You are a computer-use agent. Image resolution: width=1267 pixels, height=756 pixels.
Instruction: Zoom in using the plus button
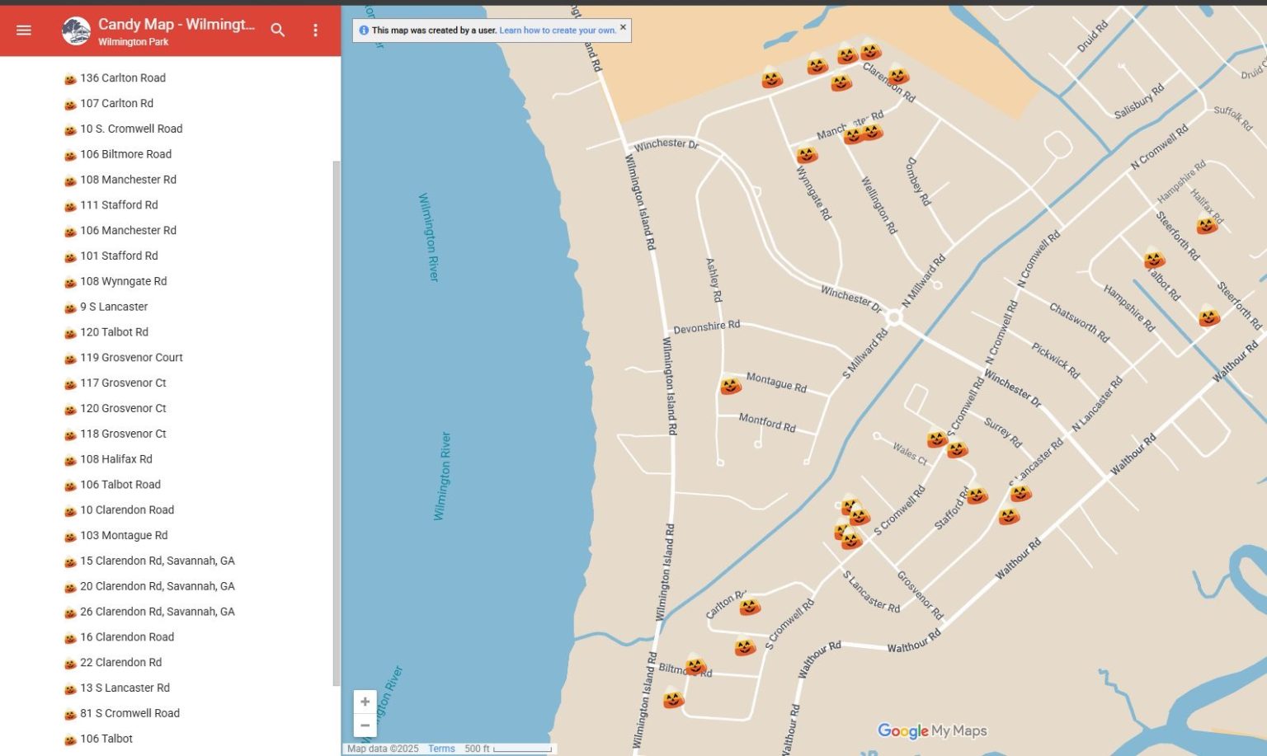coord(365,701)
